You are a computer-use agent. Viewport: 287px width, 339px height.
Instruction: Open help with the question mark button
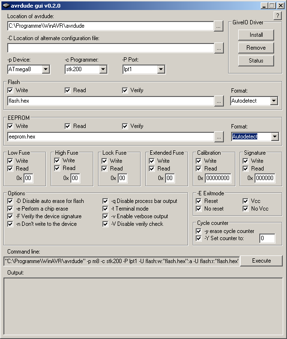277,16
